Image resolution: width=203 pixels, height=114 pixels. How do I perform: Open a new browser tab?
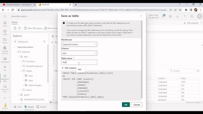pyautogui.click(x=76, y=5)
